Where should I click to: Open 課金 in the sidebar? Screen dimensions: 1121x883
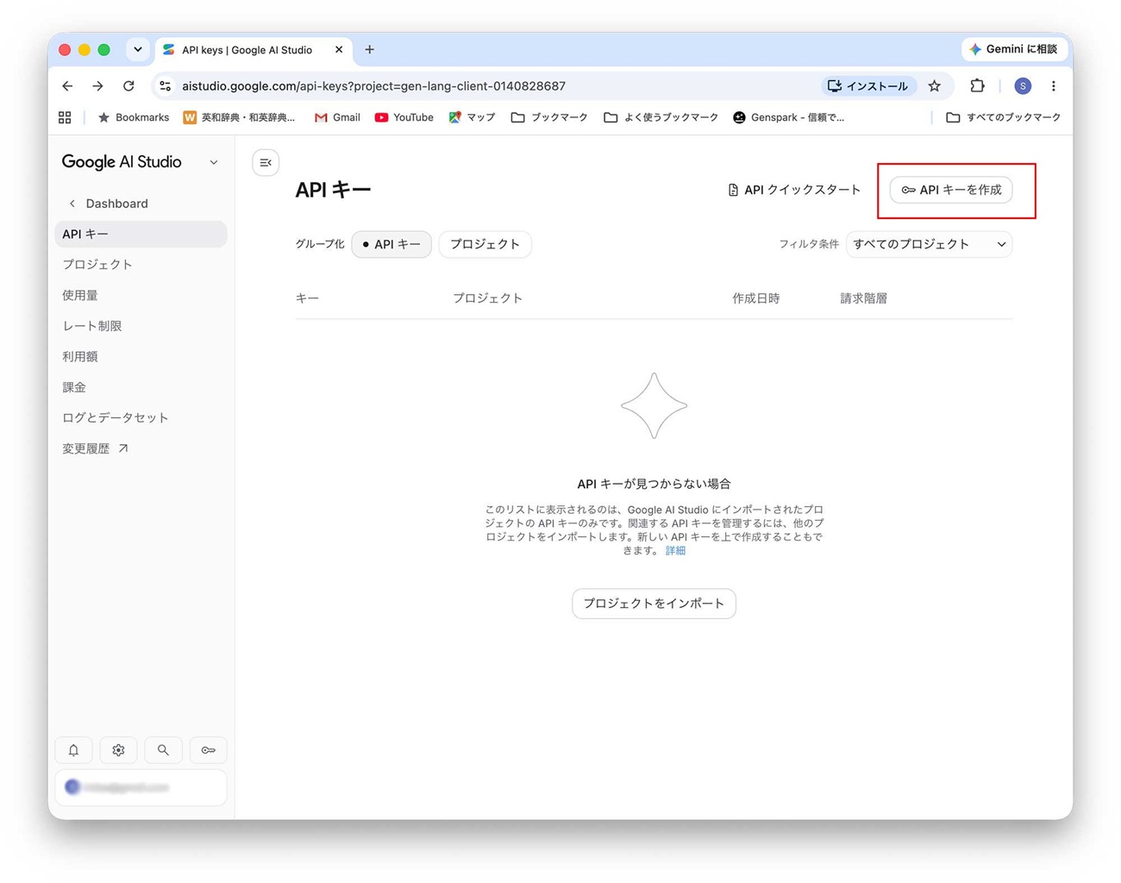[x=74, y=387]
